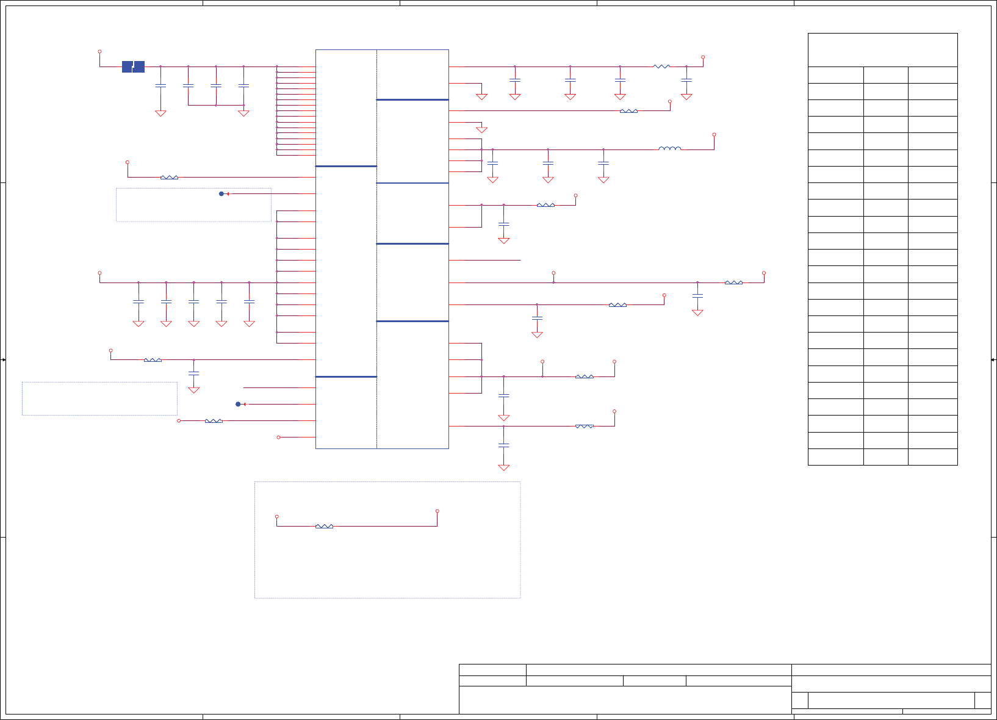The height and width of the screenshot is (720, 997).
Task: Select the resistor in series with the inductor-free top rail
Action: click(661, 67)
